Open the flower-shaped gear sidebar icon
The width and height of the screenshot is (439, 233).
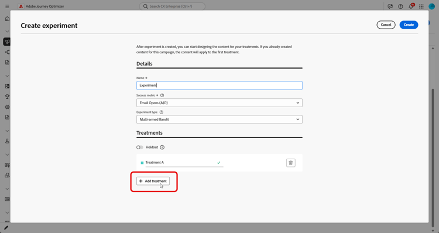click(x=7, y=107)
